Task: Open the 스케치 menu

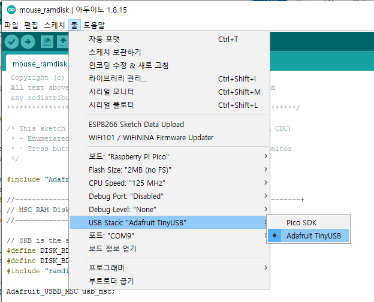Action: coord(54,25)
